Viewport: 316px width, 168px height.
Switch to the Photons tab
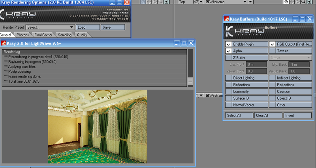pos(23,35)
